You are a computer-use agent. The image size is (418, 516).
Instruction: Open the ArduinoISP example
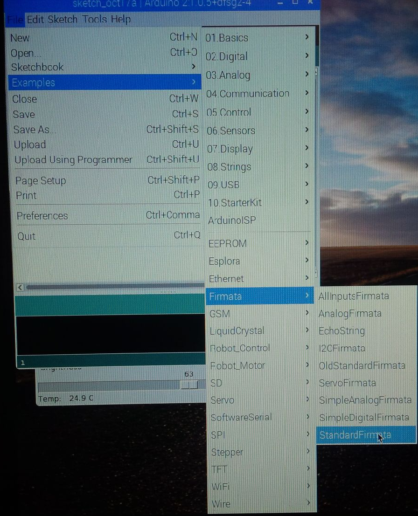pos(232,220)
